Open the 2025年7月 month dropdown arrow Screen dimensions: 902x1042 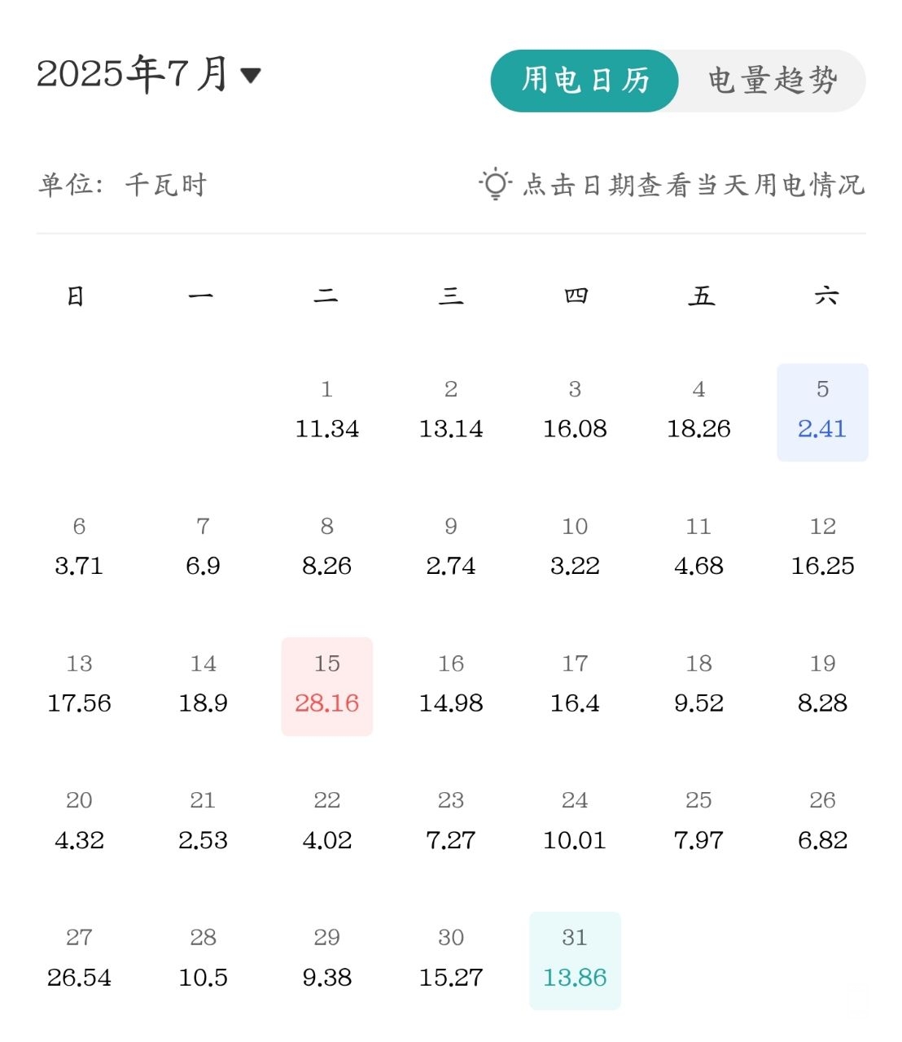pyautogui.click(x=251, y=76)
